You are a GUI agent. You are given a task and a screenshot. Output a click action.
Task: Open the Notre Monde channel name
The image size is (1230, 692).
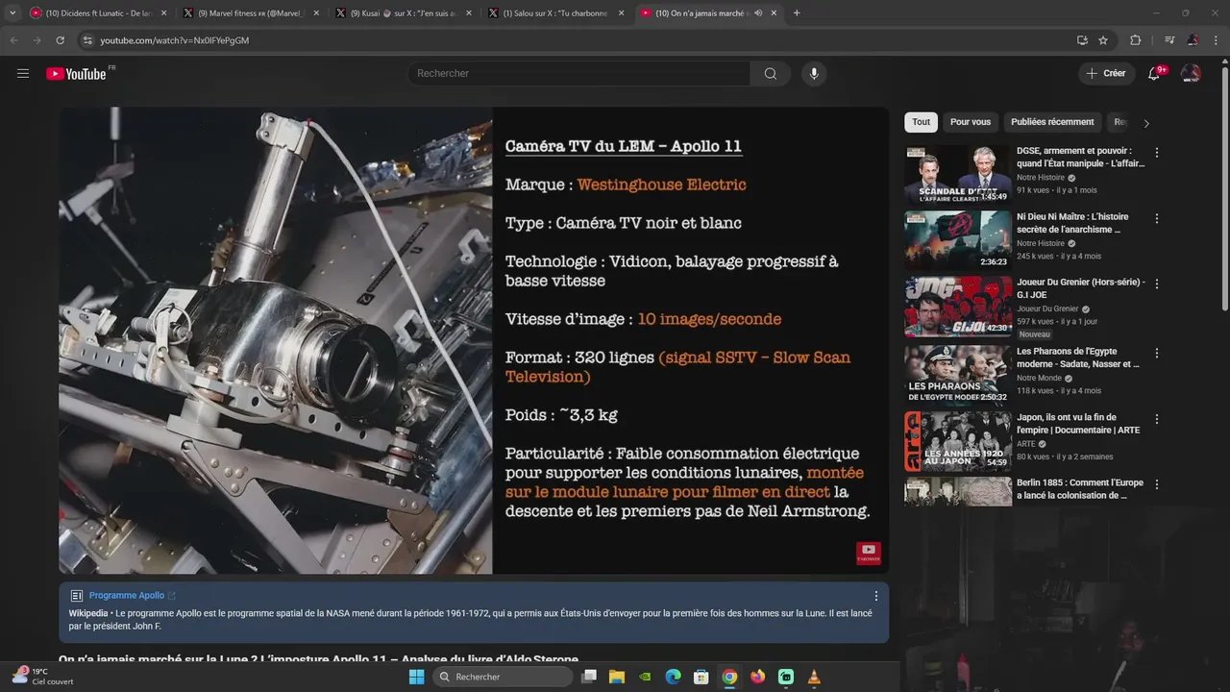[x=1039, y=378]
